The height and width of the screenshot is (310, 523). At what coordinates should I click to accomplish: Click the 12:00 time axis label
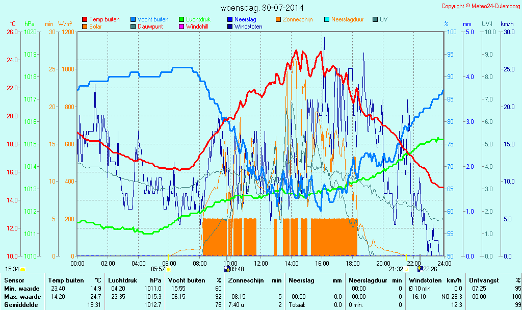coord(261,263)
